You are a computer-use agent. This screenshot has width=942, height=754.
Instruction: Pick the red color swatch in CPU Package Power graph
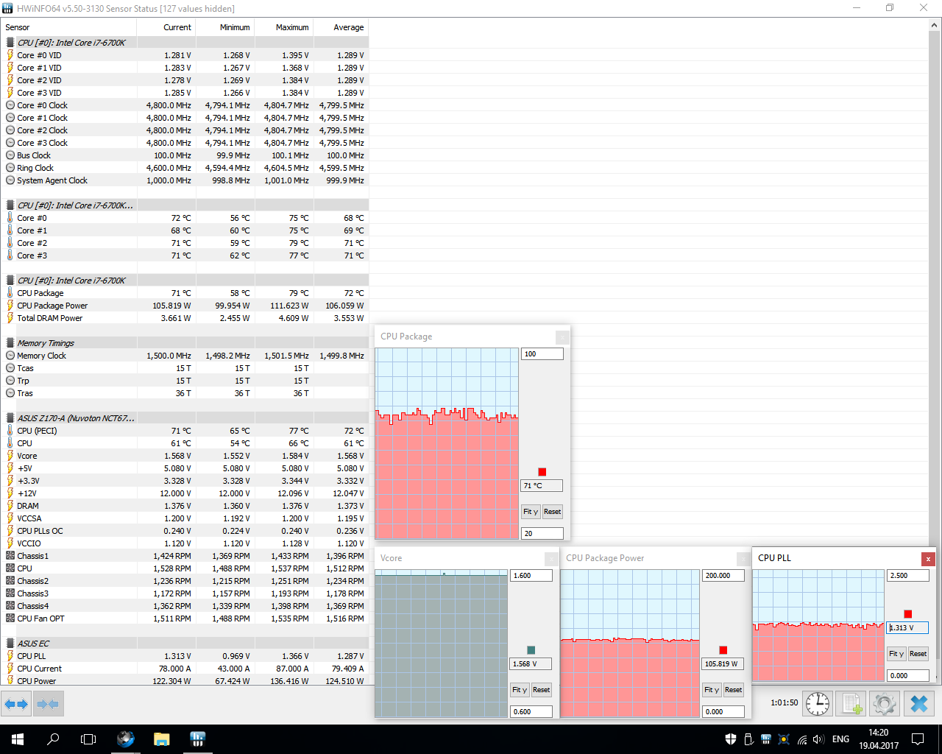pyautogui.click(x=723, y=650)
